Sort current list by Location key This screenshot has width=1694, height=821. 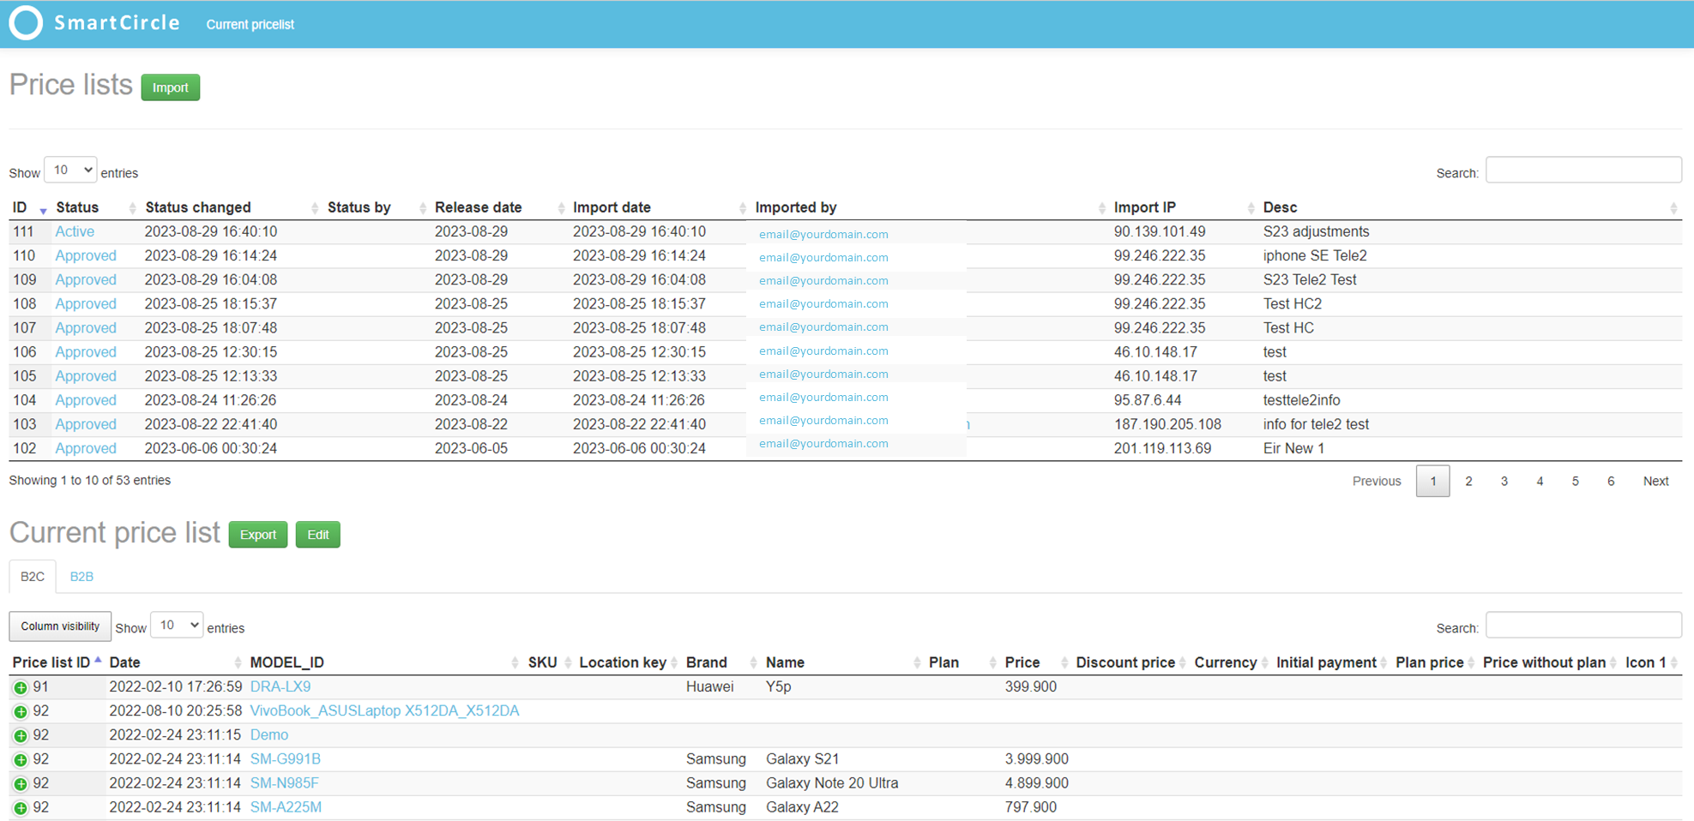629,662
